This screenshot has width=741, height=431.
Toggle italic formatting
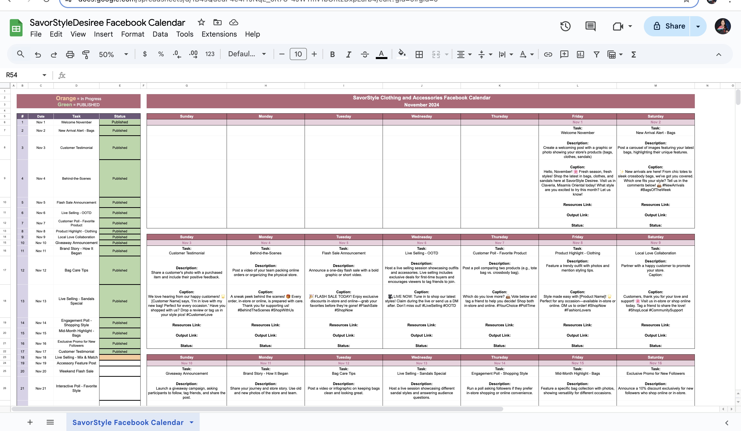349,55
